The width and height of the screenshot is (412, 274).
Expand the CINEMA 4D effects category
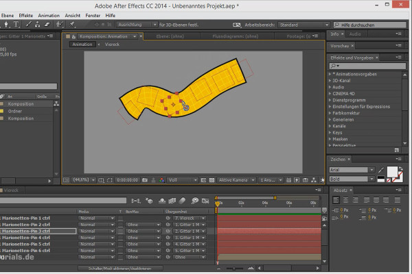330,94
